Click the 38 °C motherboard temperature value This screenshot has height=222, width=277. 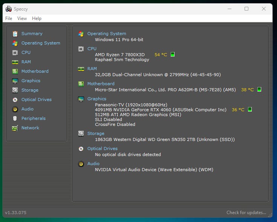[248, 90]
